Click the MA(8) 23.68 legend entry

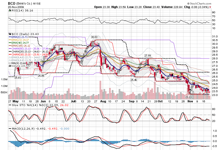click(x=17, y=63)
